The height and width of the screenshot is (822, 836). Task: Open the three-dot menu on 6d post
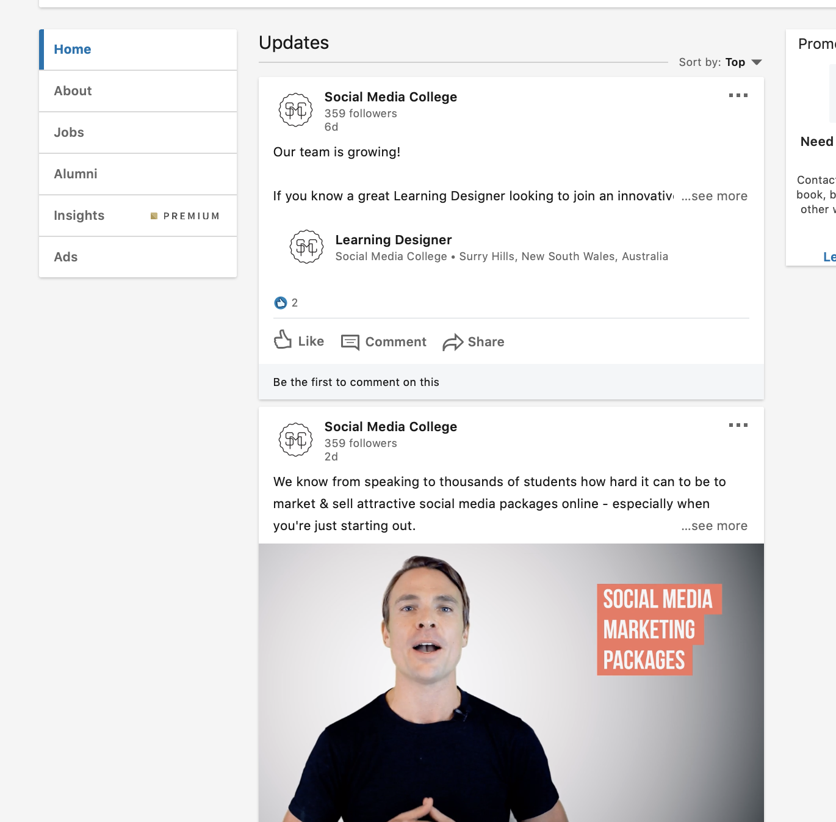tap(738, 95)
